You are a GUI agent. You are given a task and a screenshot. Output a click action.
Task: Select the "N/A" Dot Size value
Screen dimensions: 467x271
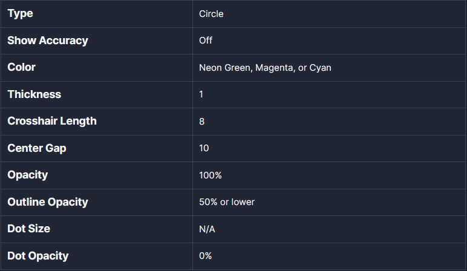click(207, 229)
